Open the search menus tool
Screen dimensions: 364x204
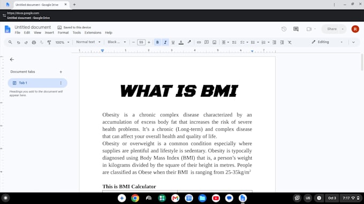10,42
